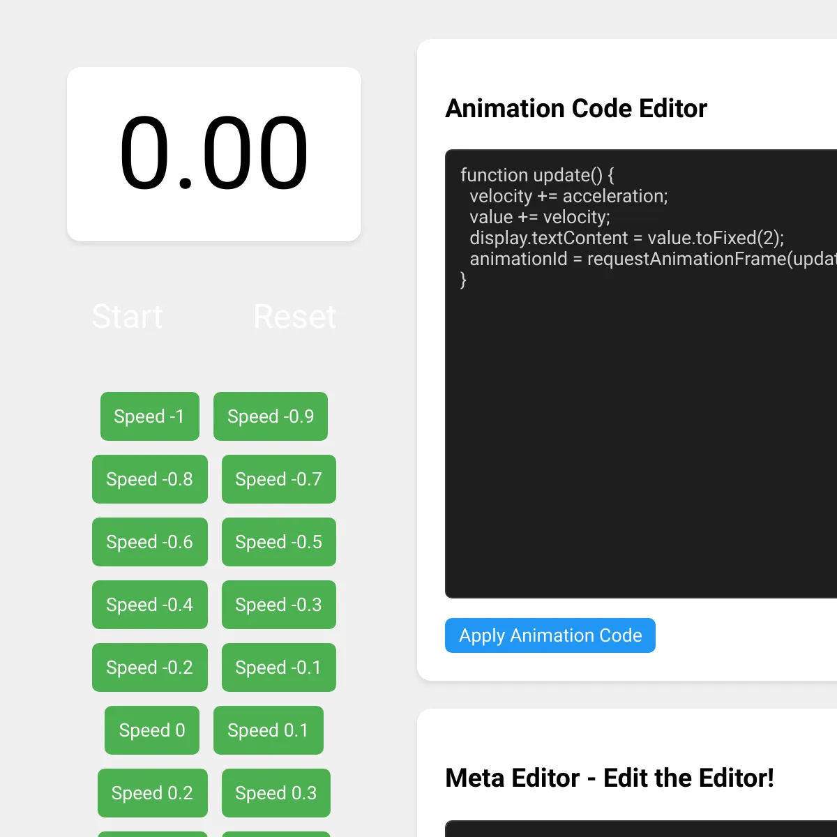This screenshot has height=837, width=837.
Task: Click the Animation Code Editor heading
Action: point(576,108)
